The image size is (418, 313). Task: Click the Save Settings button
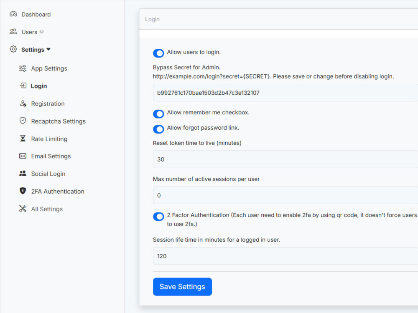pos(182,287)
